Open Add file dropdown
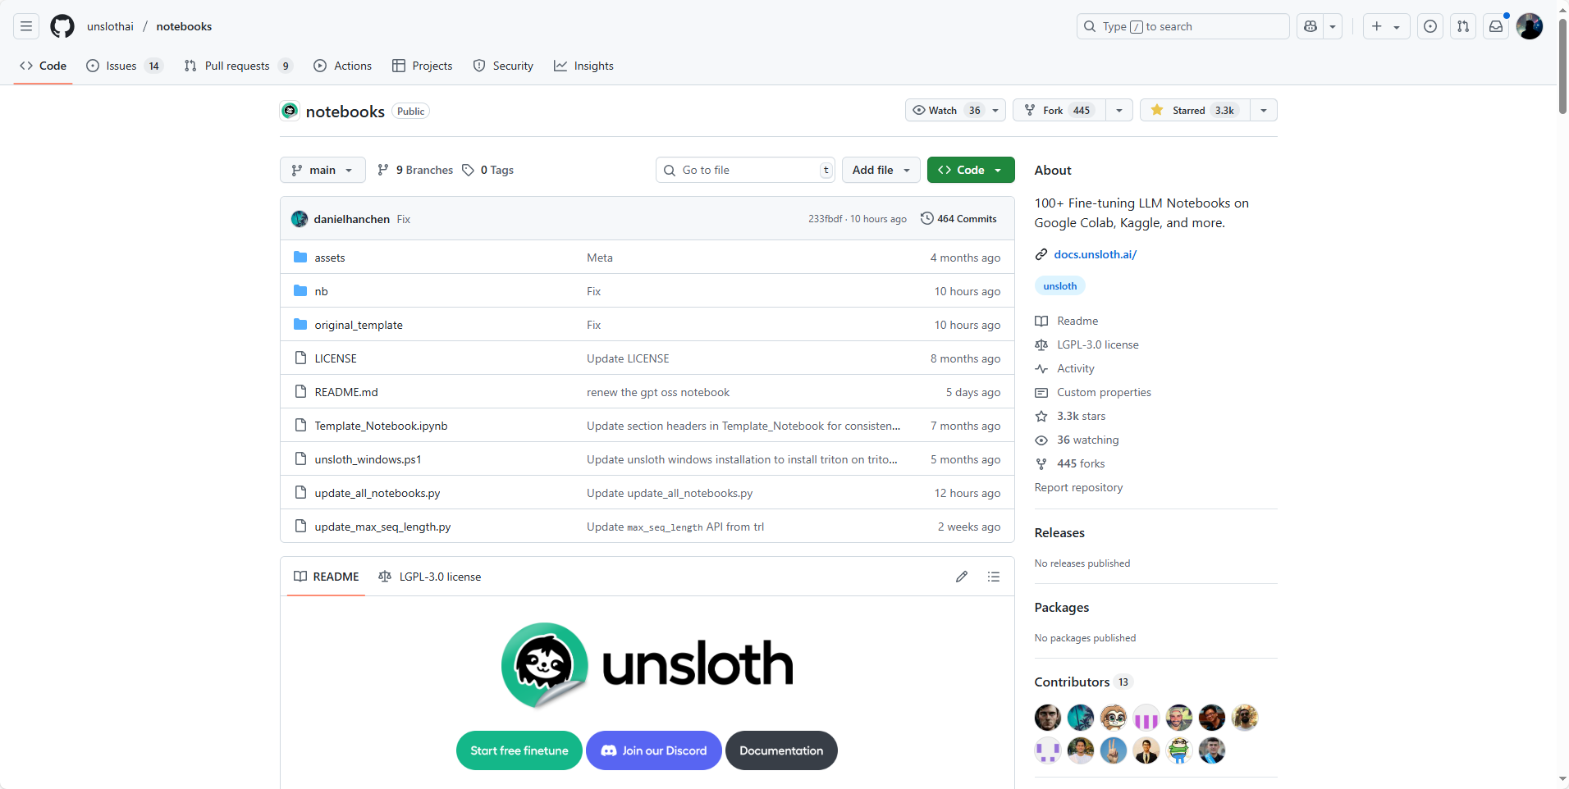 click(881, 170)
